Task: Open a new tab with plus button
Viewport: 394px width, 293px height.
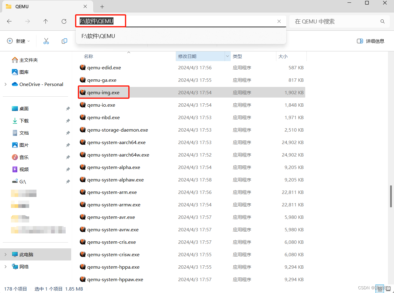Action: (x=102, y=6)
